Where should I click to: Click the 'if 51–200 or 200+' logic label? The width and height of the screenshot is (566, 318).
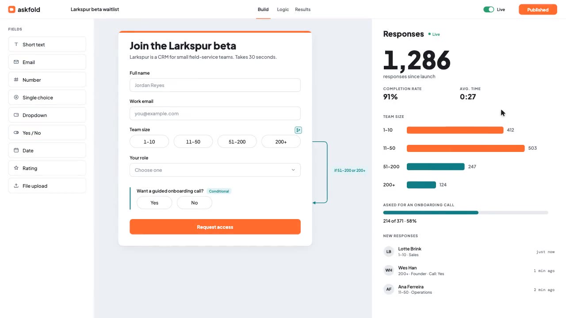[x=350, y=170]
